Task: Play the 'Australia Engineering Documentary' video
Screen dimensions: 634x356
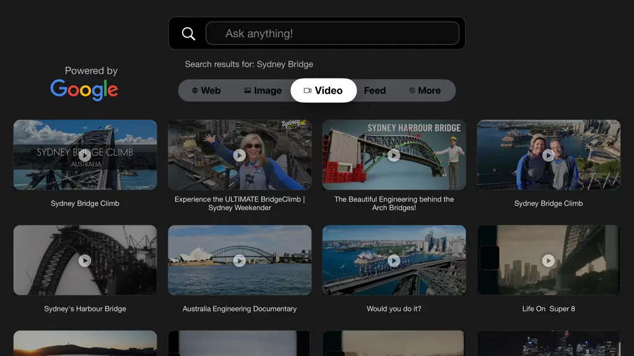Action: [x=240, y=260]
